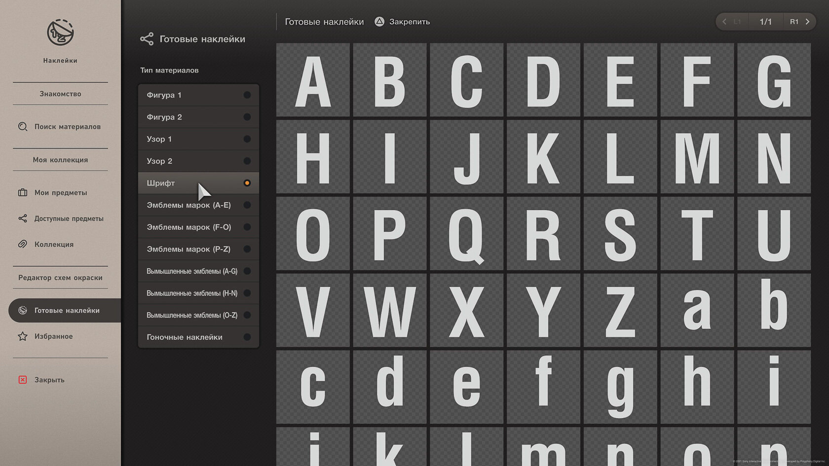The image size is (829, 466).
Task: Click the Наклейки logo icon
Action: 60,33
